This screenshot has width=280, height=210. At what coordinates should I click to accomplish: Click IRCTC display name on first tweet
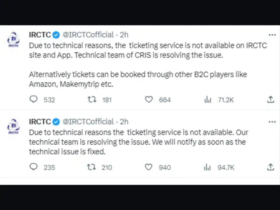(40, 35)
